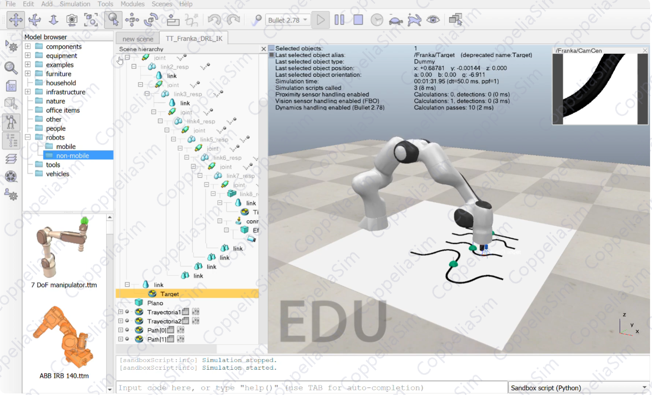Click the console command input field
Image resolution: width=652 pixels, height=395 pixels.
click(x=312, y=388)
